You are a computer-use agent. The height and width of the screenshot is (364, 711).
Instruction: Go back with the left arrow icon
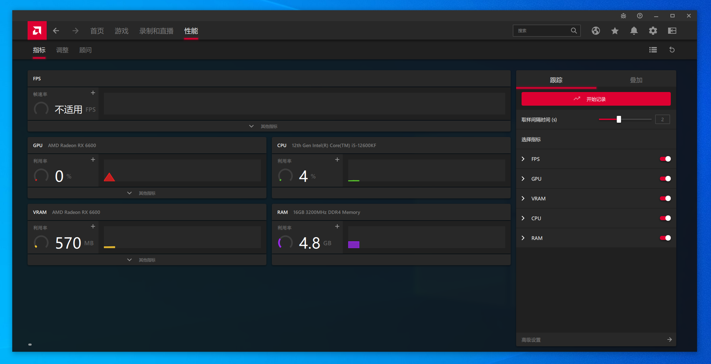(56, 31)
